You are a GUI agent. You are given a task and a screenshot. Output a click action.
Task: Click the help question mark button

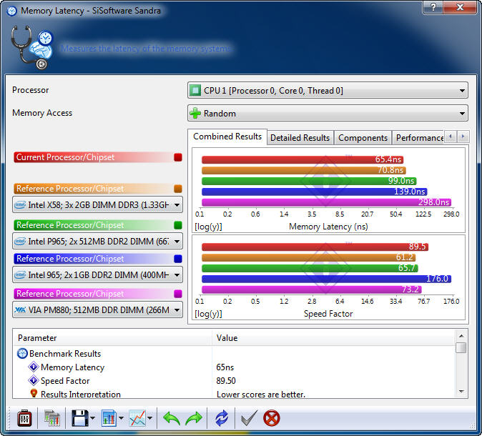(x=433, y=7)
